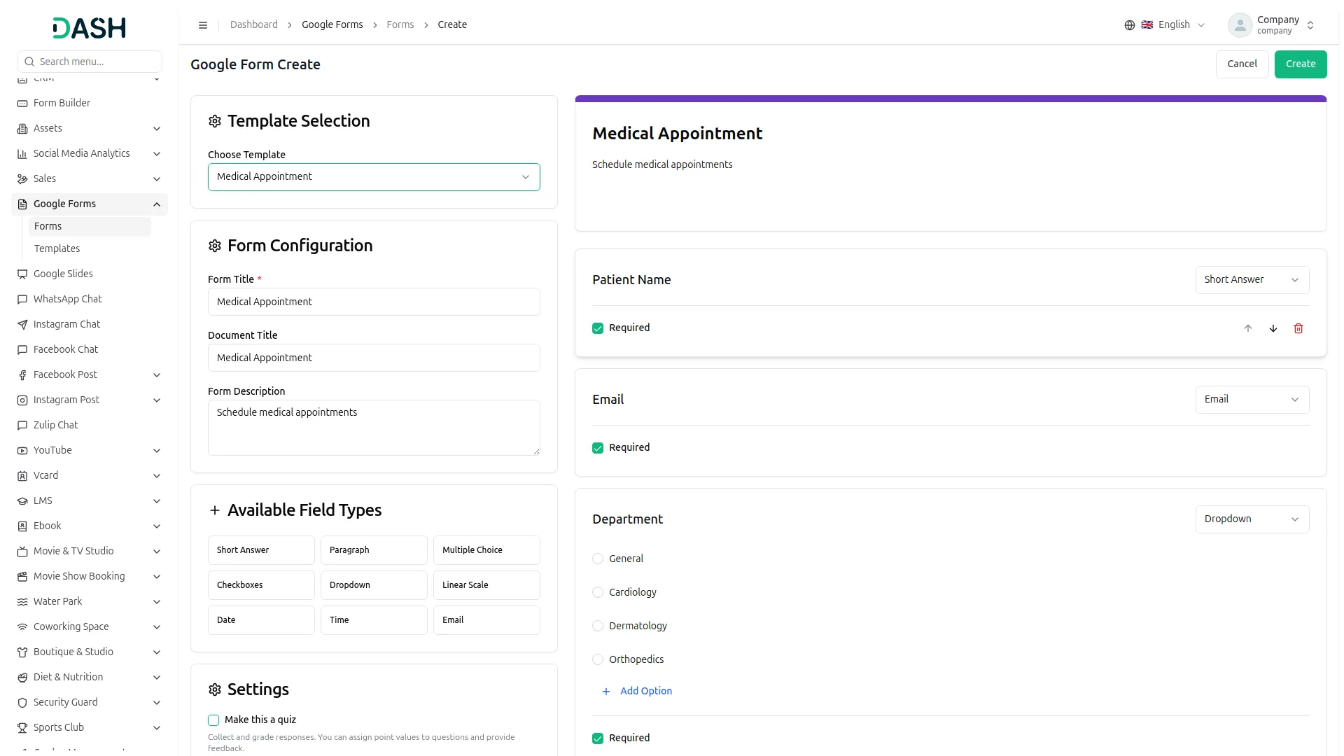1344x756 pixels.
Task: Move Patient Name field down arrow
Action: (1273, 328)
